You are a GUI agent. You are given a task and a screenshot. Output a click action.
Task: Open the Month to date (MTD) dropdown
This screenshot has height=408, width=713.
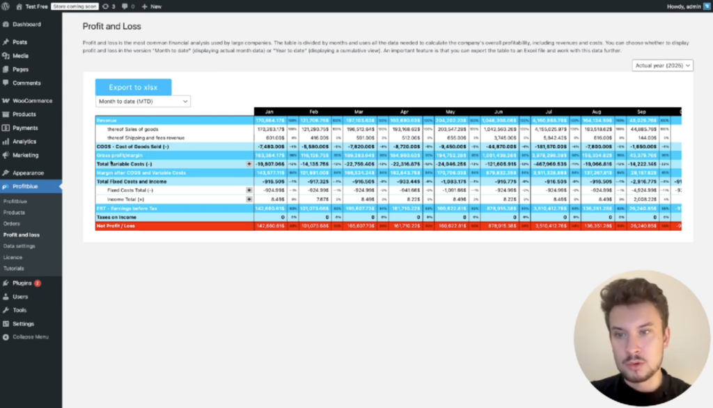(143, 101)
